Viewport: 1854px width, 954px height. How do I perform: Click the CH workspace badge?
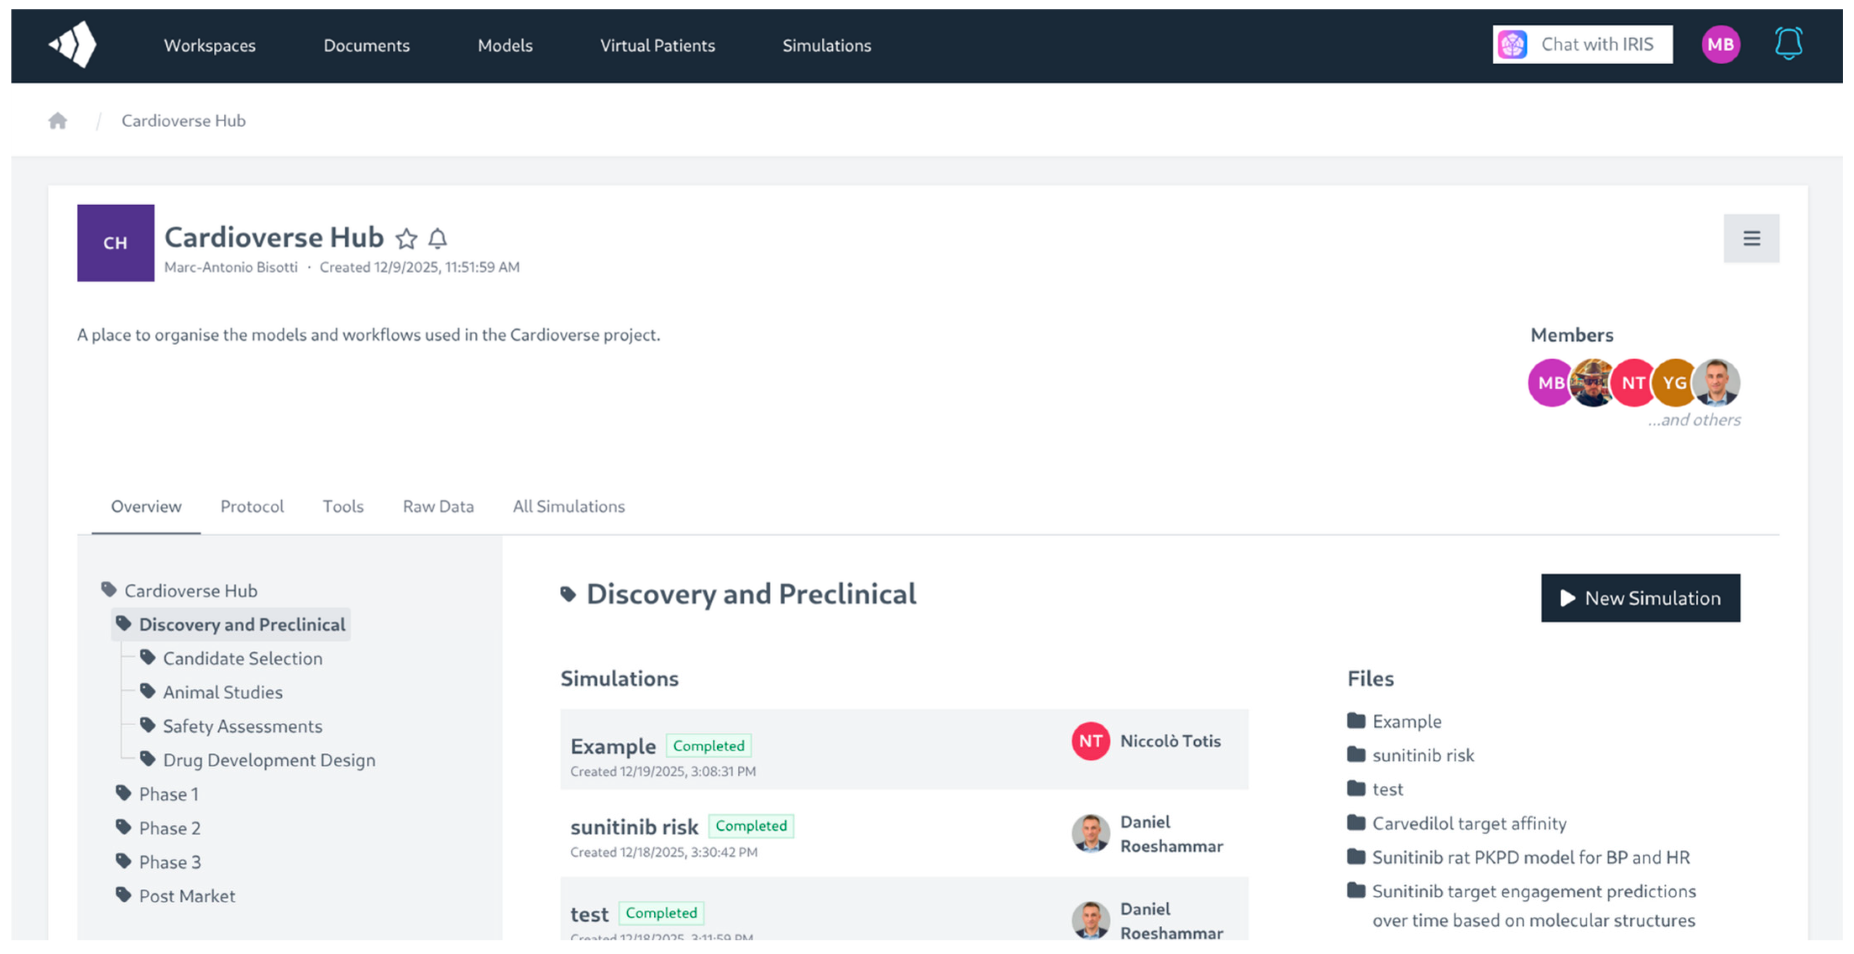(116, 243)
